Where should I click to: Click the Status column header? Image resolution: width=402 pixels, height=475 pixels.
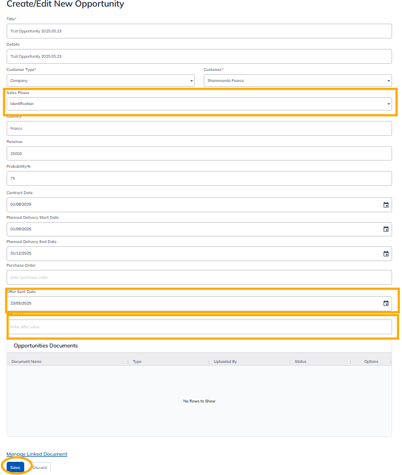[300, 362]
